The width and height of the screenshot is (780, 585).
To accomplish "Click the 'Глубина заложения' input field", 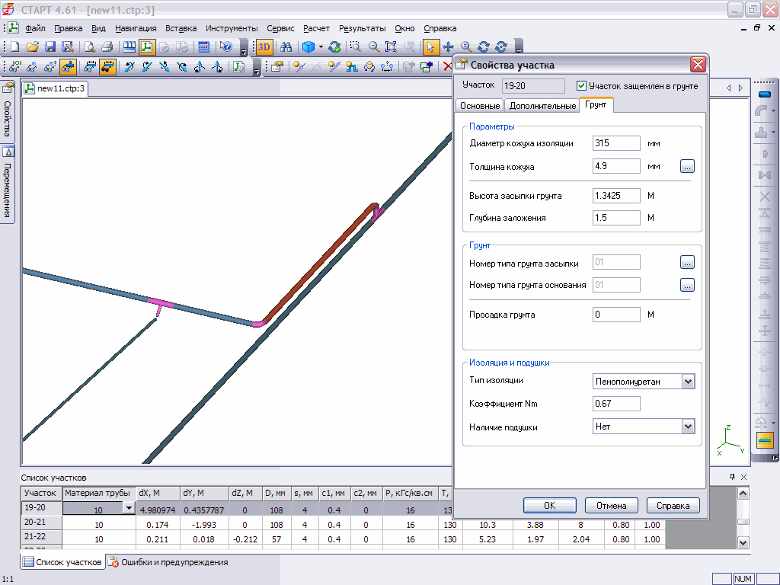I will pos(616,218).
